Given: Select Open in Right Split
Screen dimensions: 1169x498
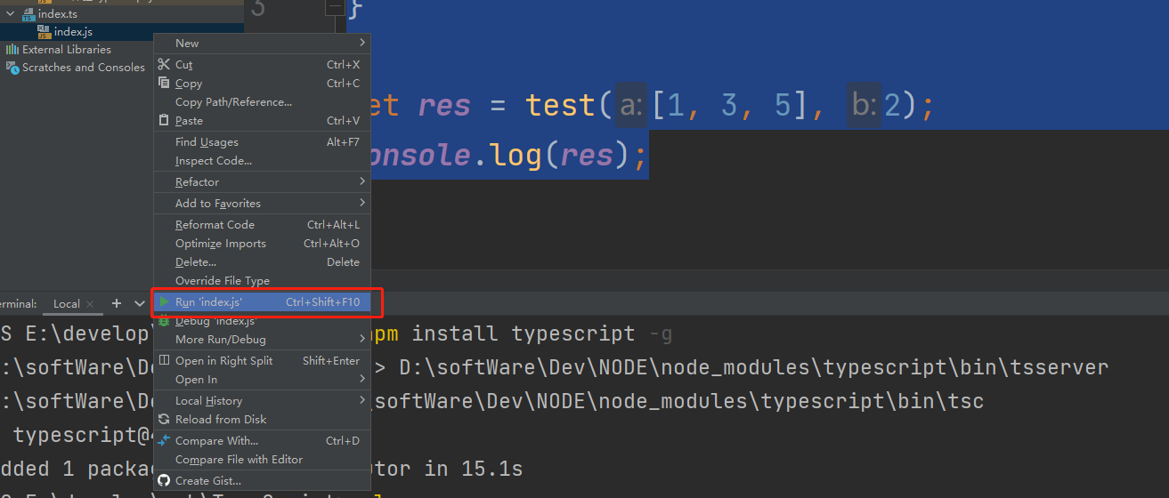Looking at the screenshot, I should coord(262,360).
